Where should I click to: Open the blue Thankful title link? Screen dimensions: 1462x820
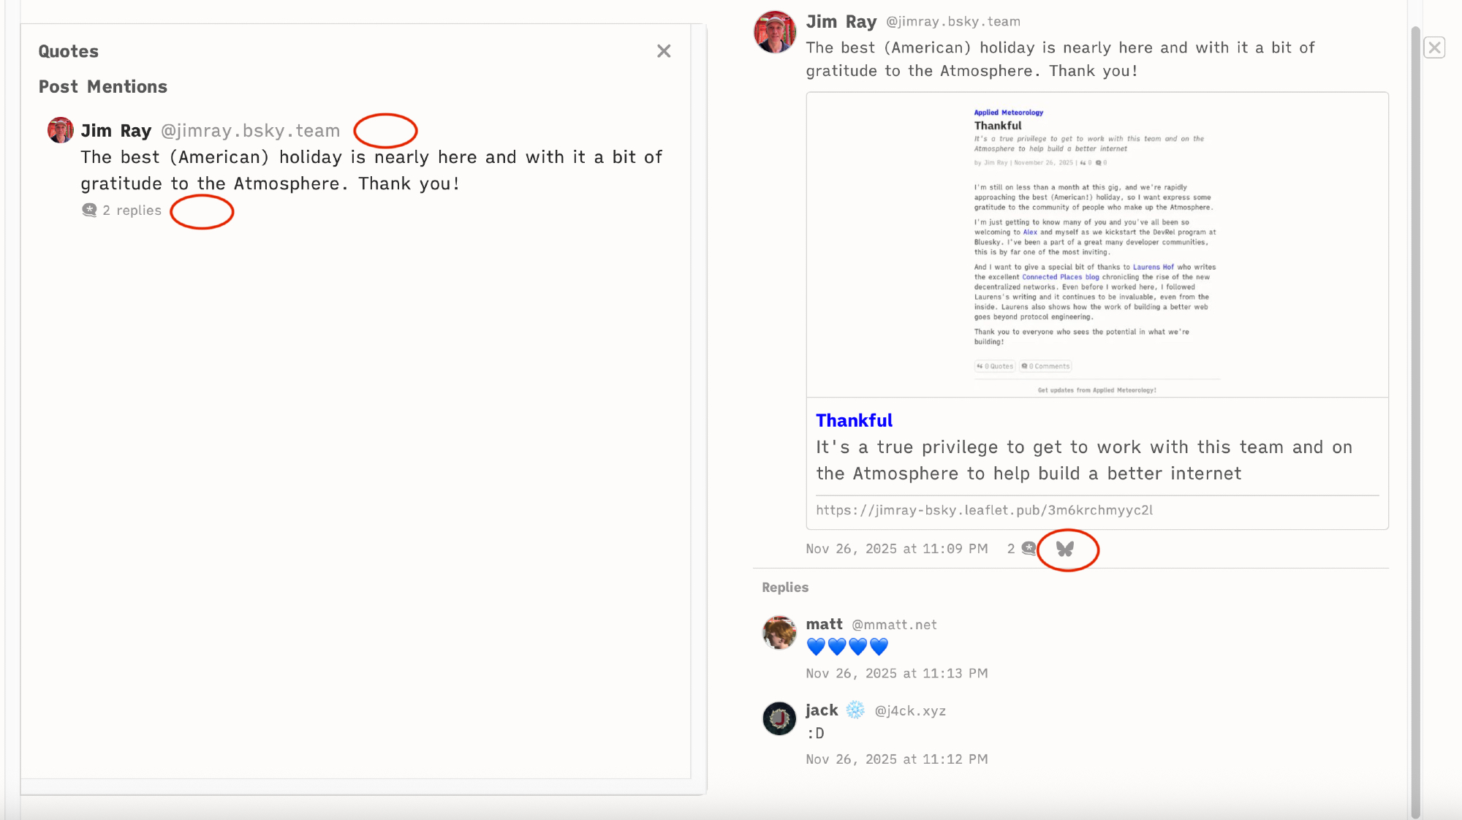click(854, 420)
